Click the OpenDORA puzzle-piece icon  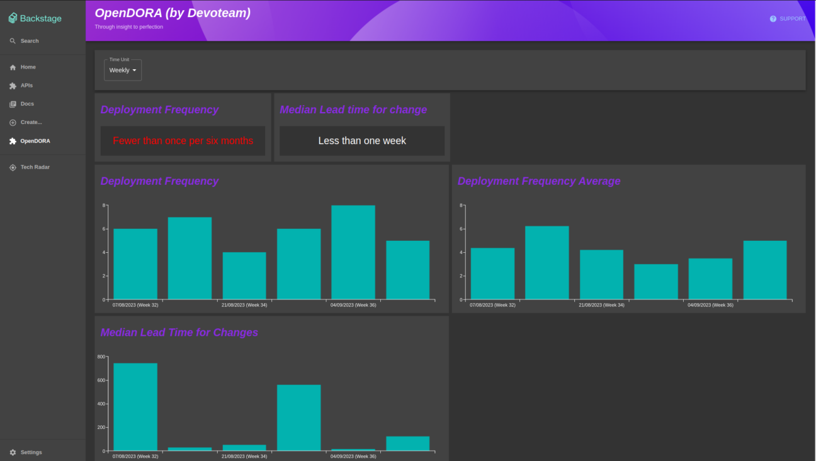(x=13, y=142)
